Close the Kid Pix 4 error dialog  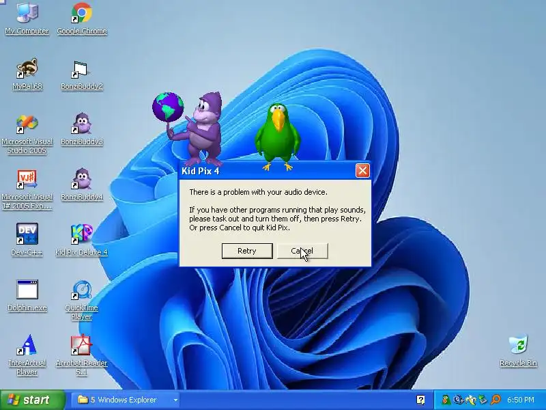tap(362, 171)
